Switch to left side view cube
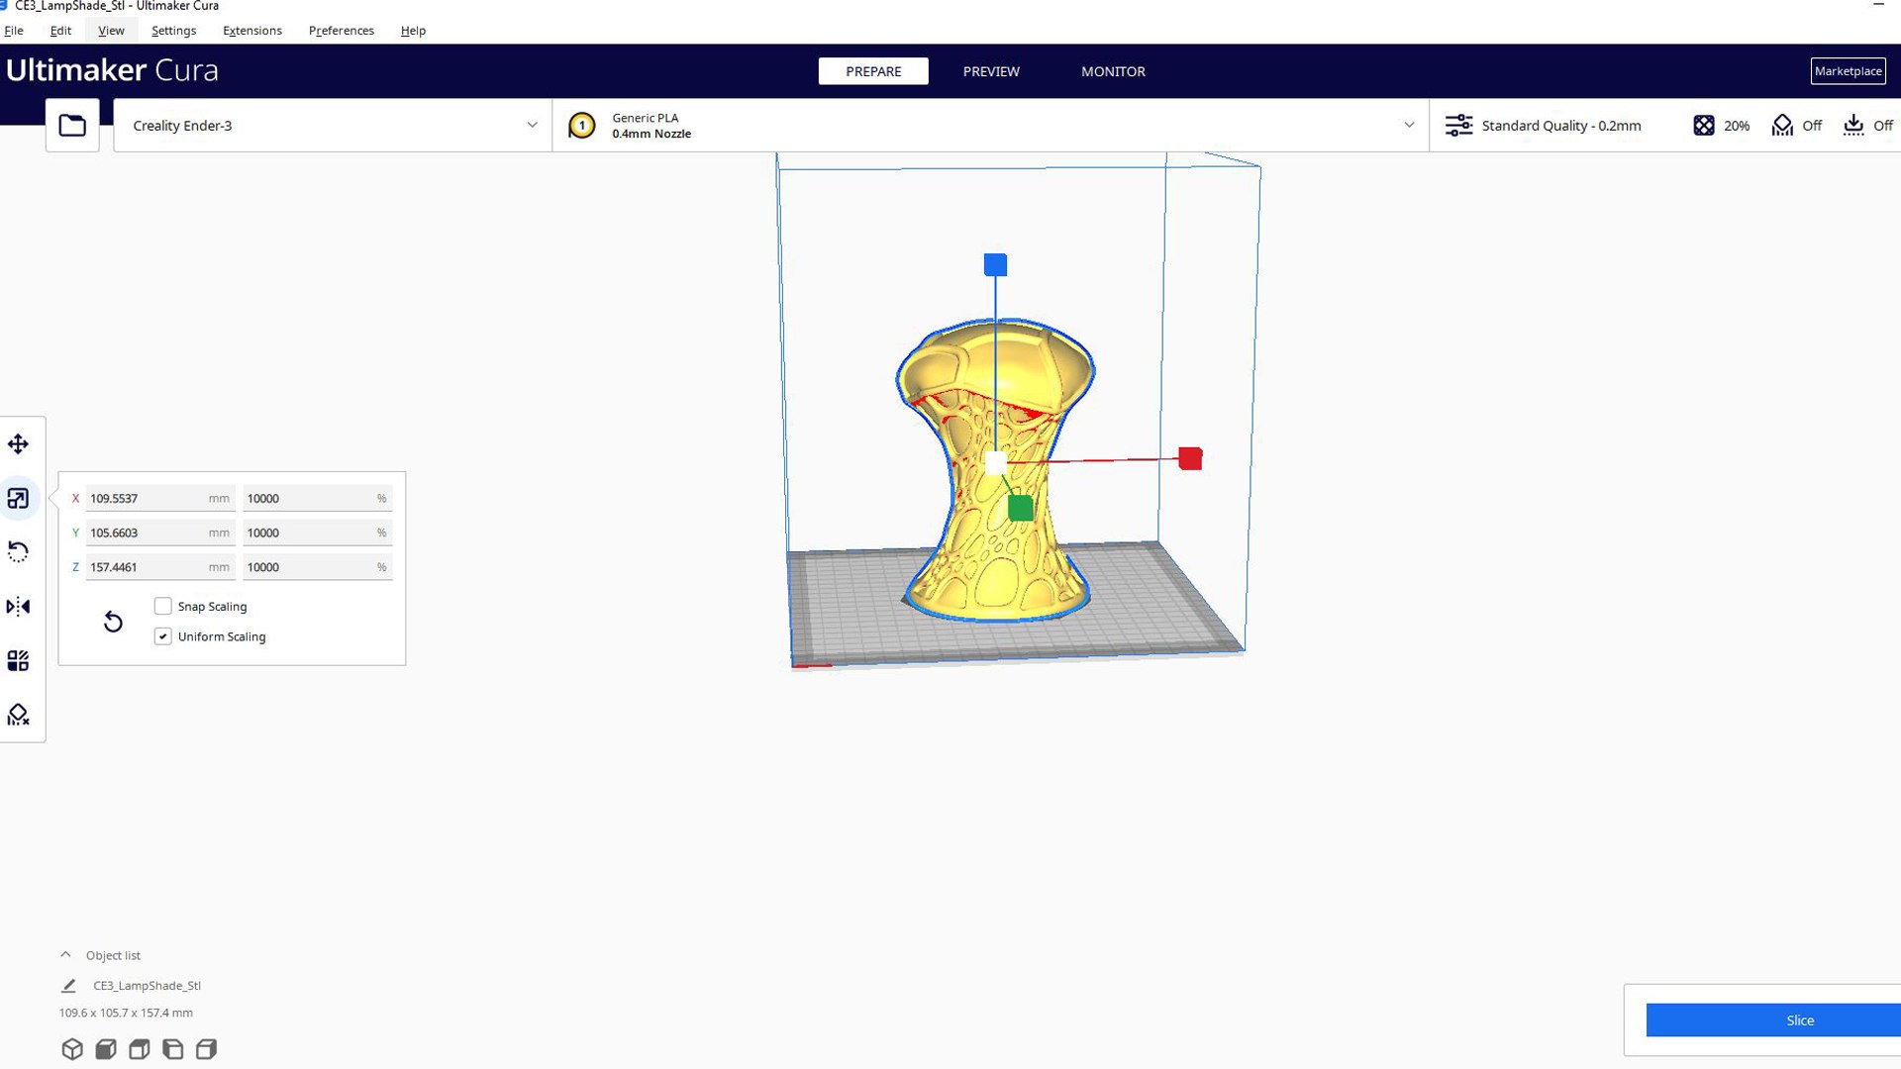 coord(173,1049)
